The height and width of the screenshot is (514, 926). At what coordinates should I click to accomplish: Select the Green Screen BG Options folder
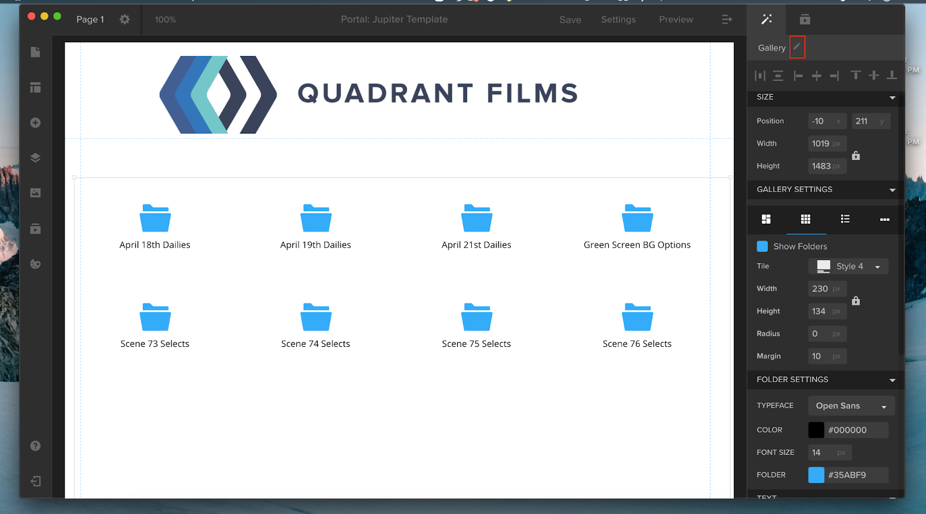(637, 227)
